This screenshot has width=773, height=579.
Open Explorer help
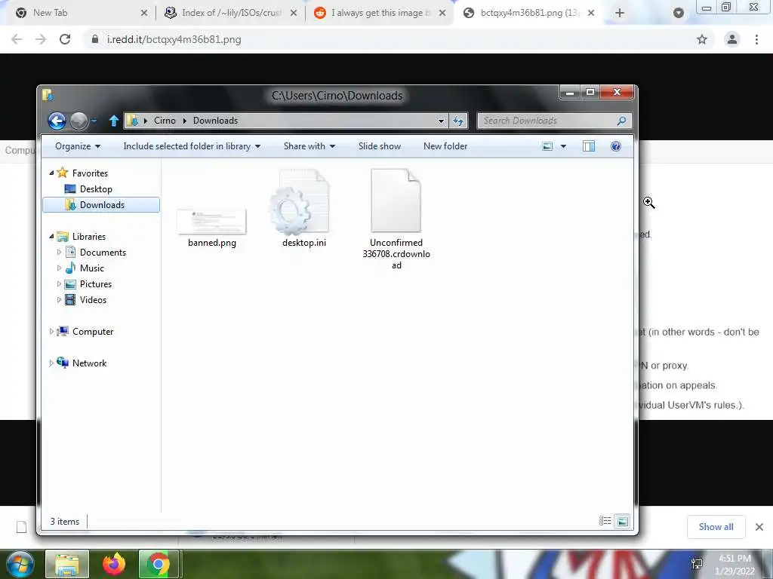[x=616, y=146]
